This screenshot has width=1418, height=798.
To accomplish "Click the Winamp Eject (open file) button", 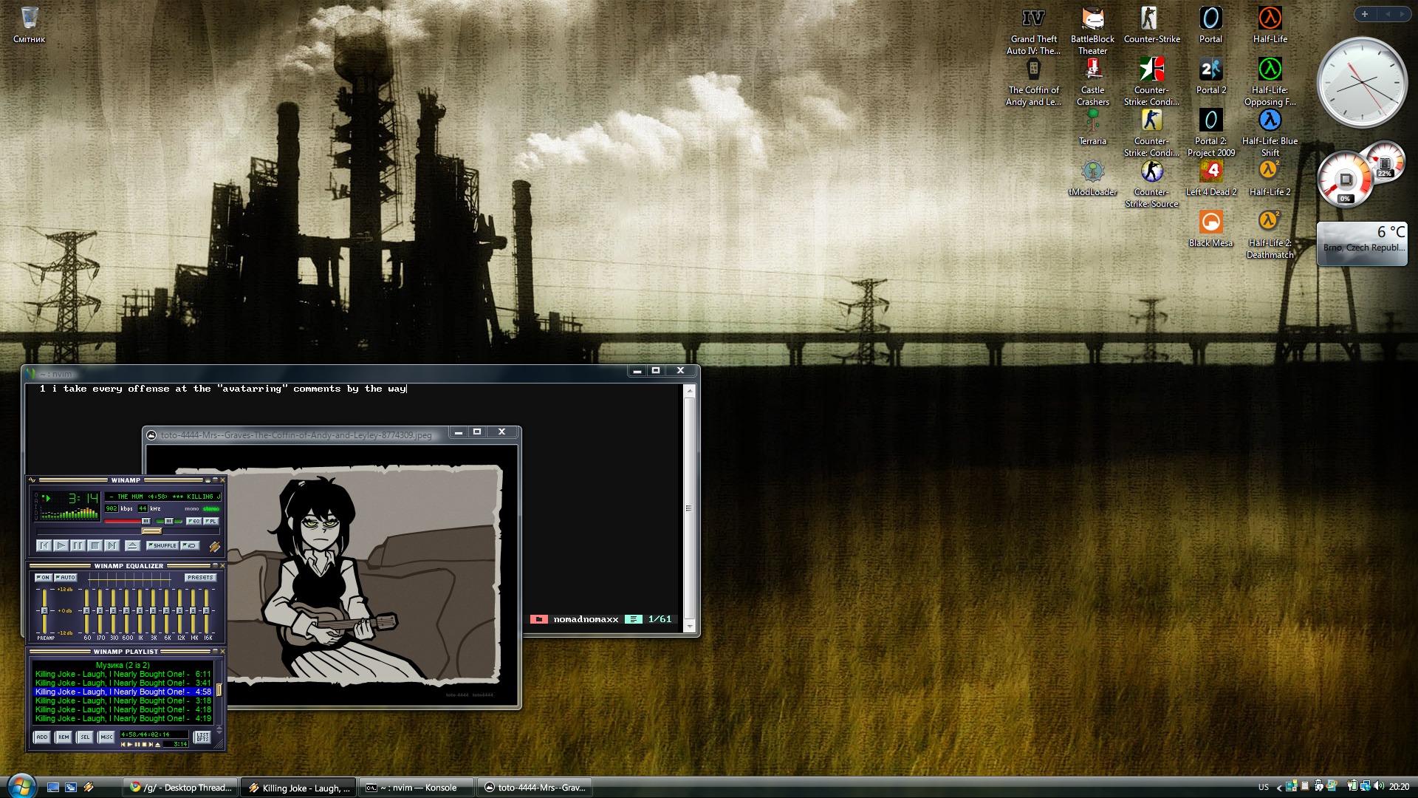I will point(132,545).
